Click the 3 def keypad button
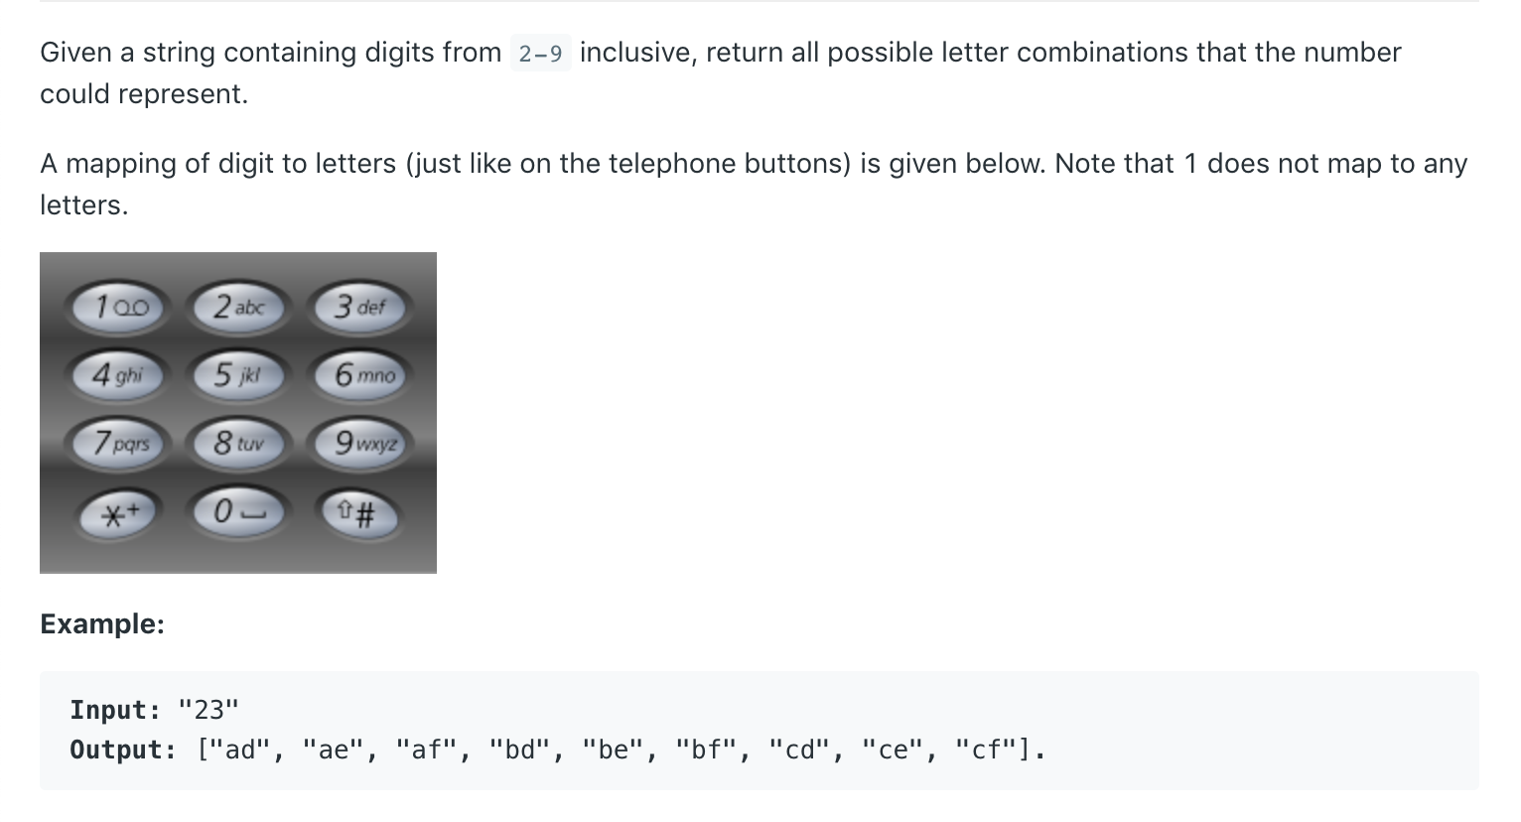The width and height of the screenshot is (1521, 822). 359,307
